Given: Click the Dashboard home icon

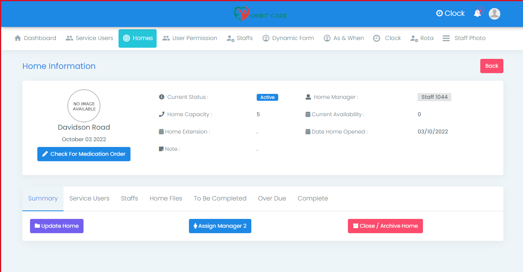Looking at the screenshot, I should click(x=17, y=38).
